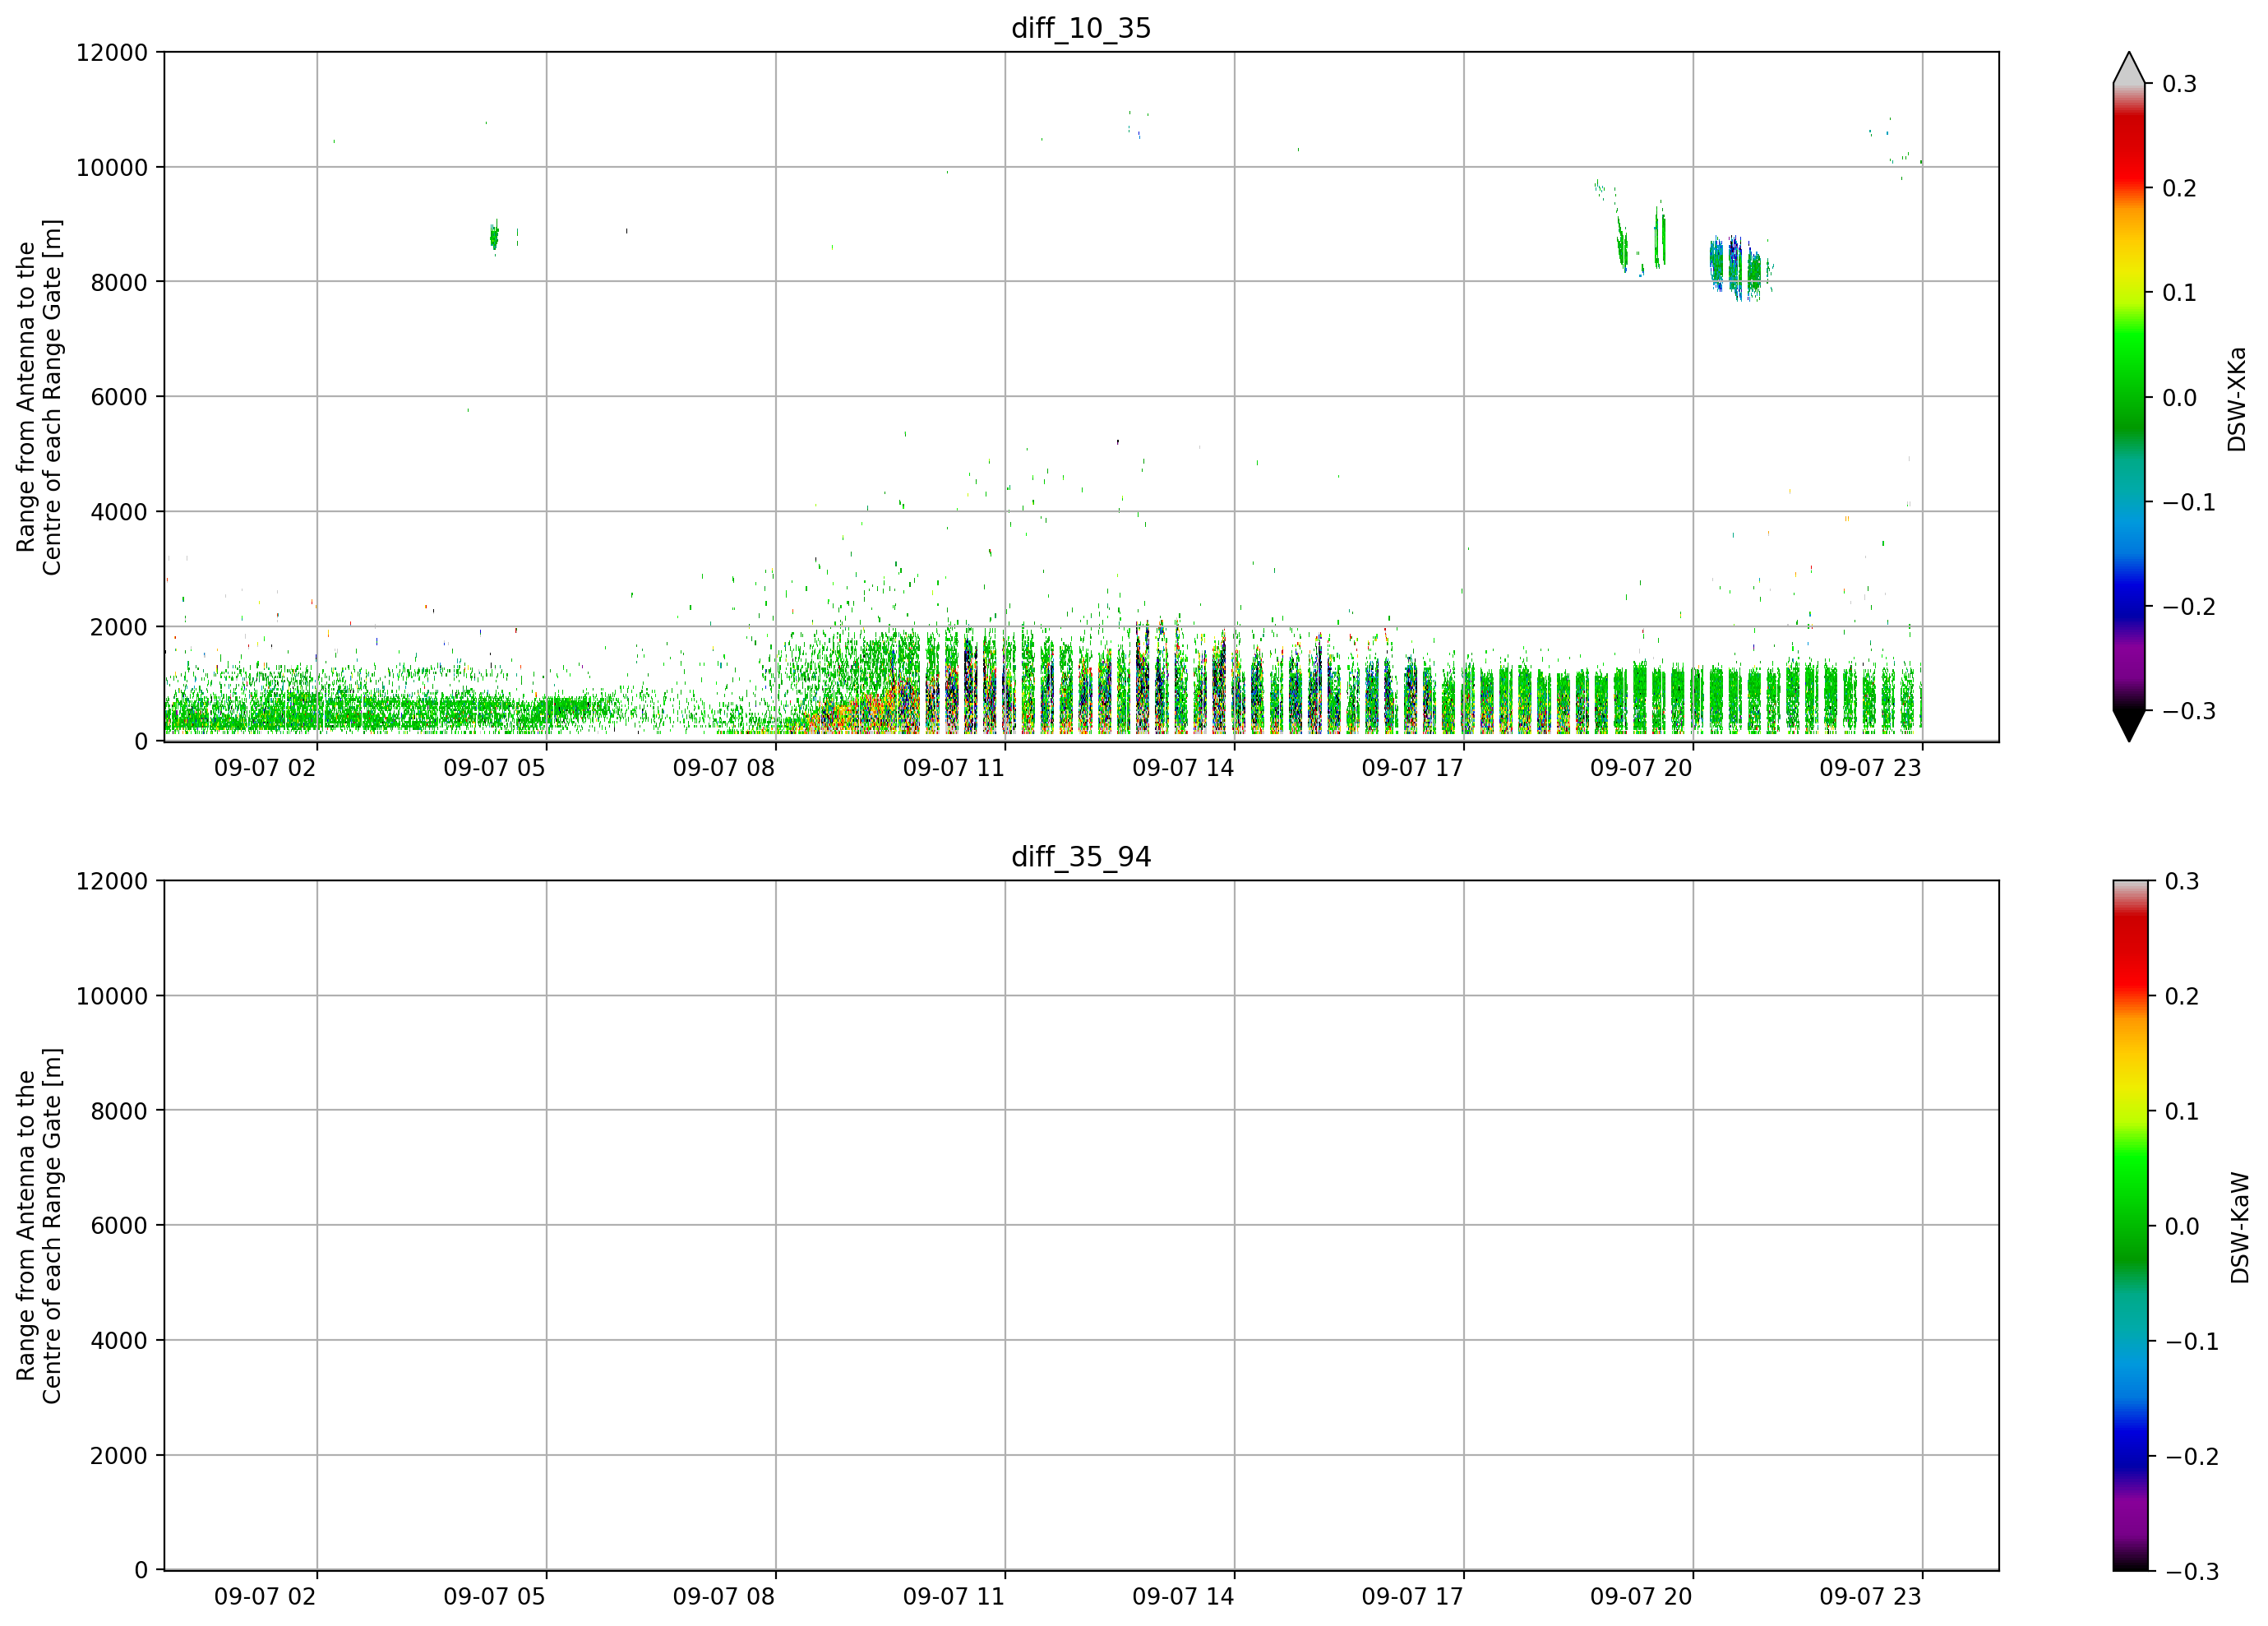Click the 6000 y-tick in diff_10_35 plot
This screenshot has width=2268, height=1626.
click(119, 397)
